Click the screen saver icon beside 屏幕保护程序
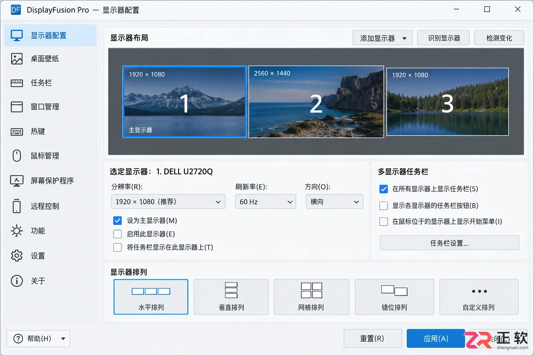534x356 pixels. click(x=17, y=181)
